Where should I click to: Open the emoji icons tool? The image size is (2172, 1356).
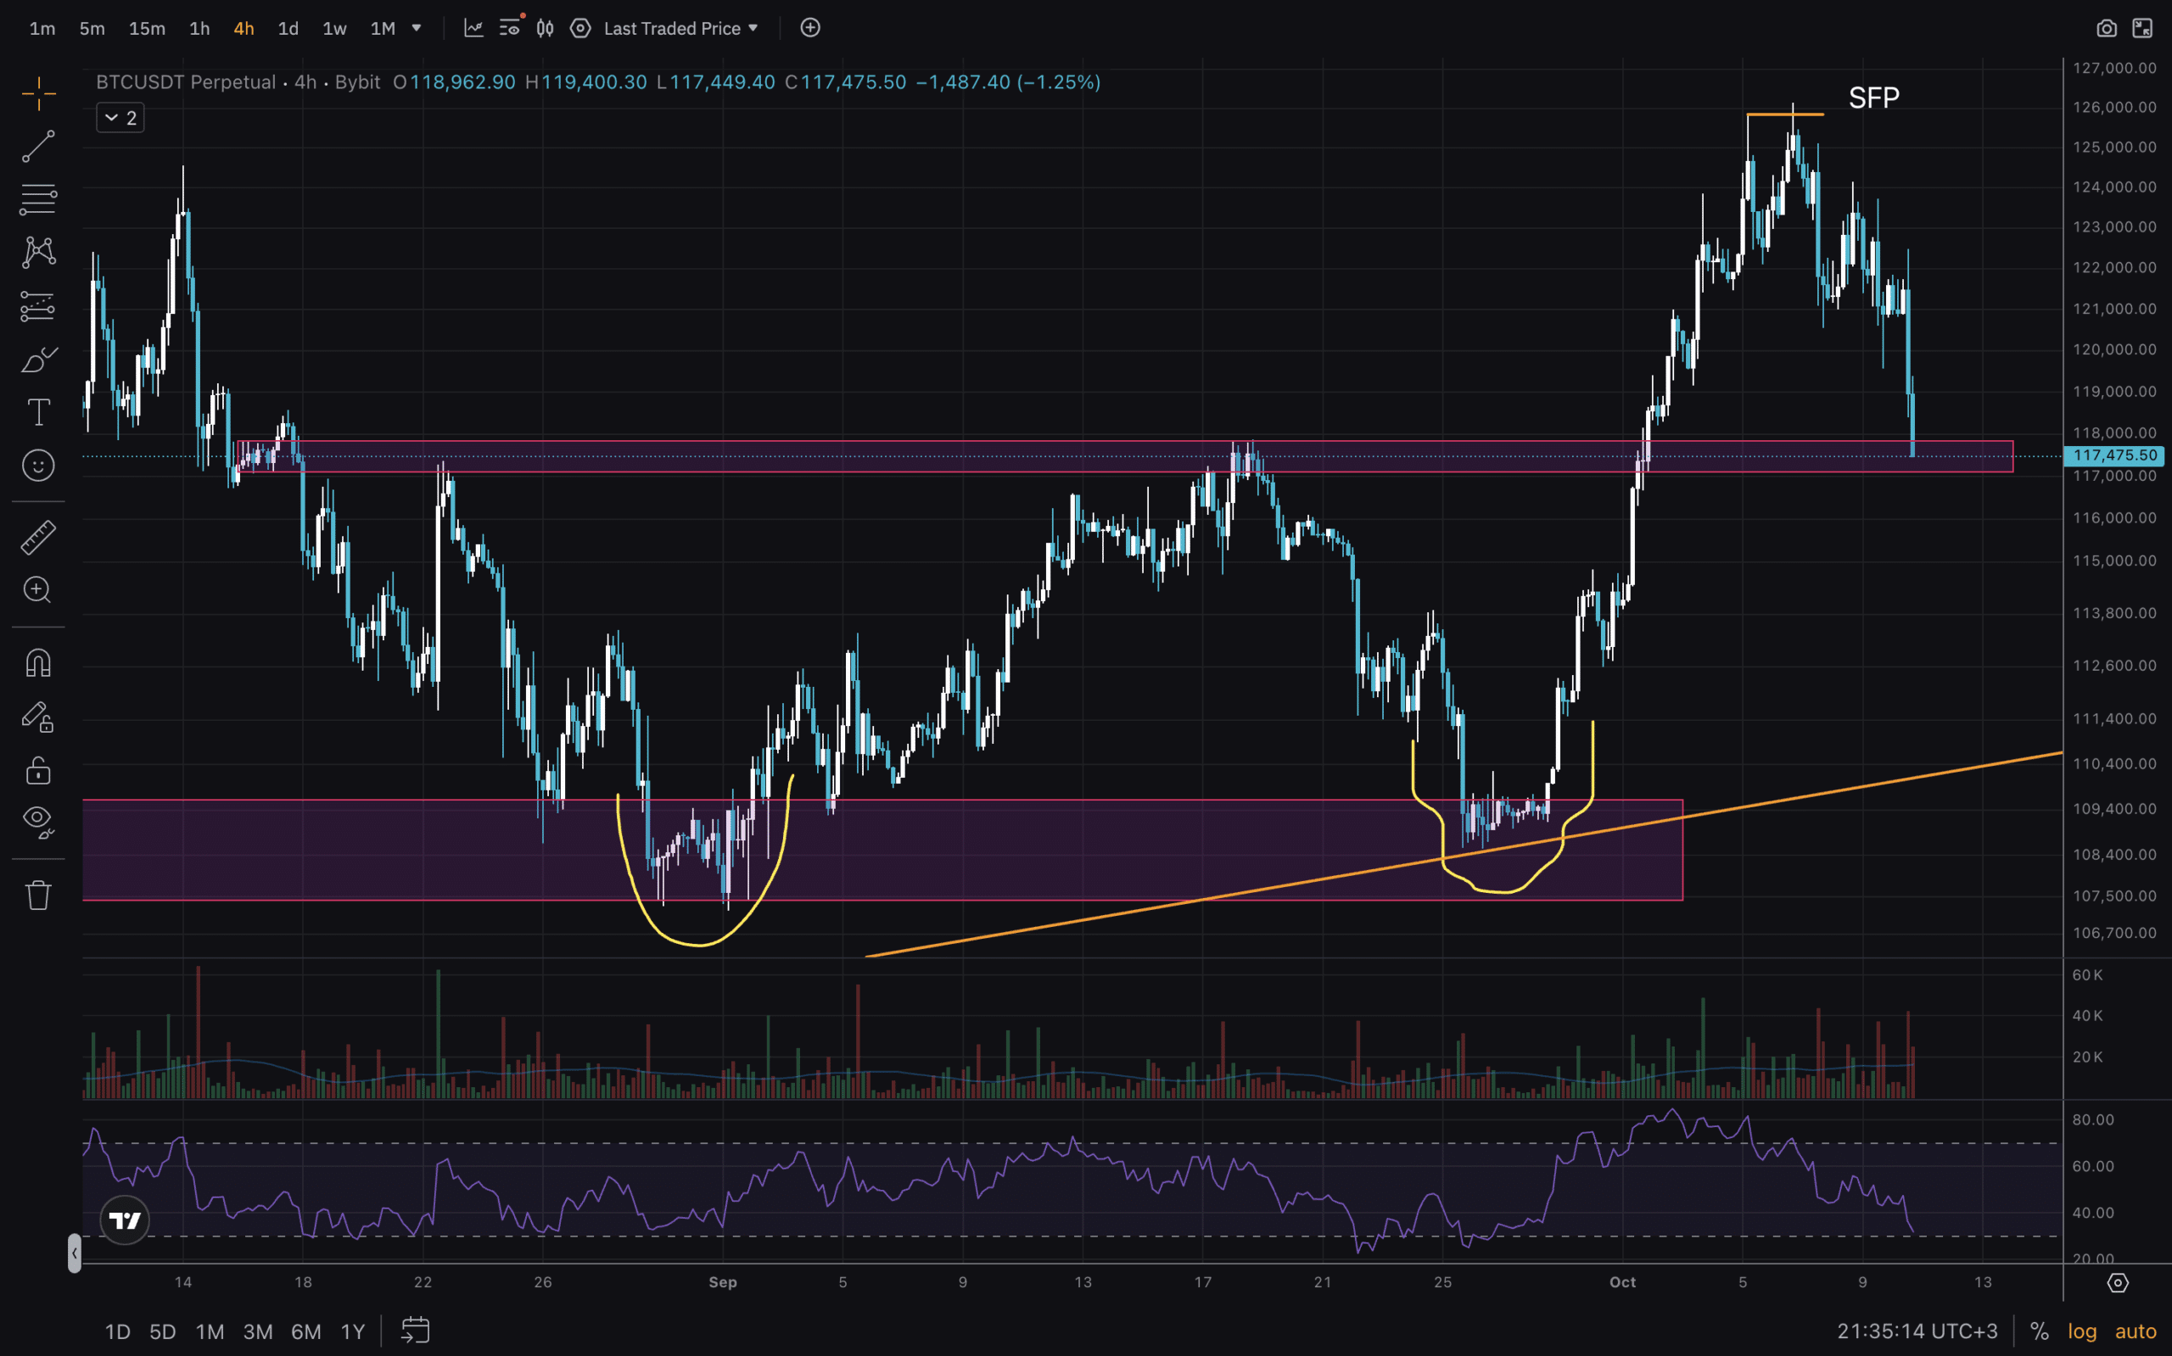pyautogui.click(x=37, y=466)
